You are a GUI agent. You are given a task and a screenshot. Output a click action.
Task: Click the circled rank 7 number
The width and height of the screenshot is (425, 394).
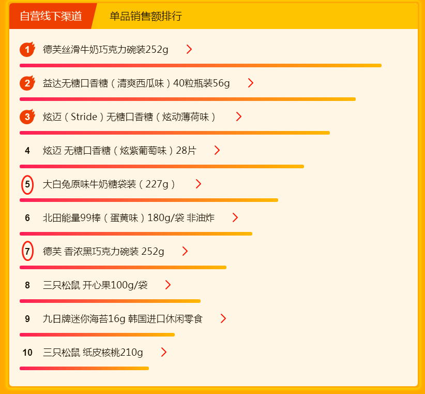coord(27,251)
